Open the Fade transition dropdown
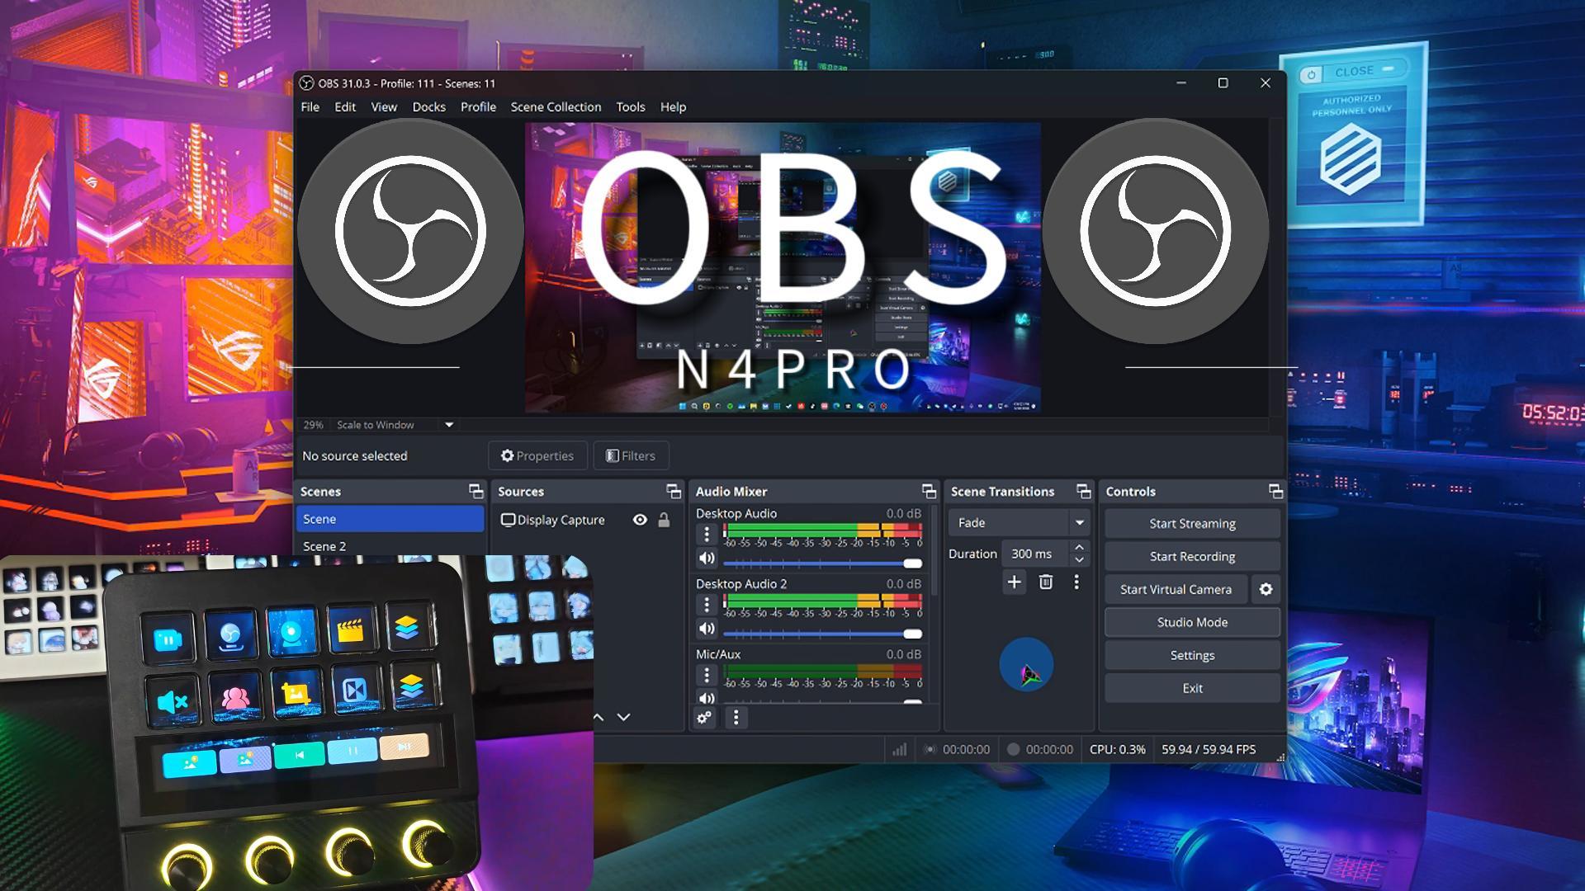 pyautogui.click(x=1078, y=523)
